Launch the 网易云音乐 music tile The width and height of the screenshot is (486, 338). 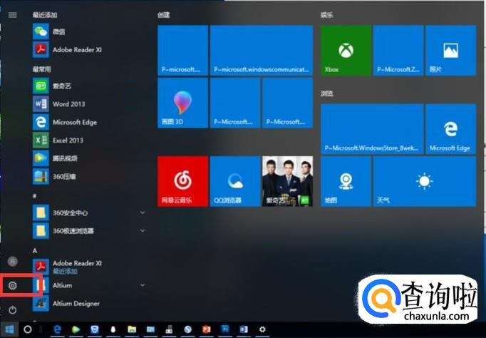tap(182, 181)
